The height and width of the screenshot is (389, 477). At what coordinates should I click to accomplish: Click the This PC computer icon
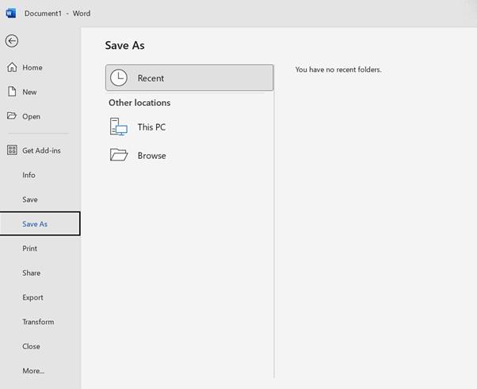tap(119, 127)
